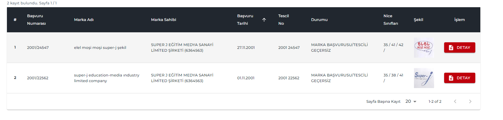Go to the next page chevron

point(470,102)
